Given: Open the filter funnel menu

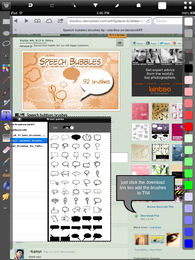Looking at the screenshot, I should pos(96,6).
